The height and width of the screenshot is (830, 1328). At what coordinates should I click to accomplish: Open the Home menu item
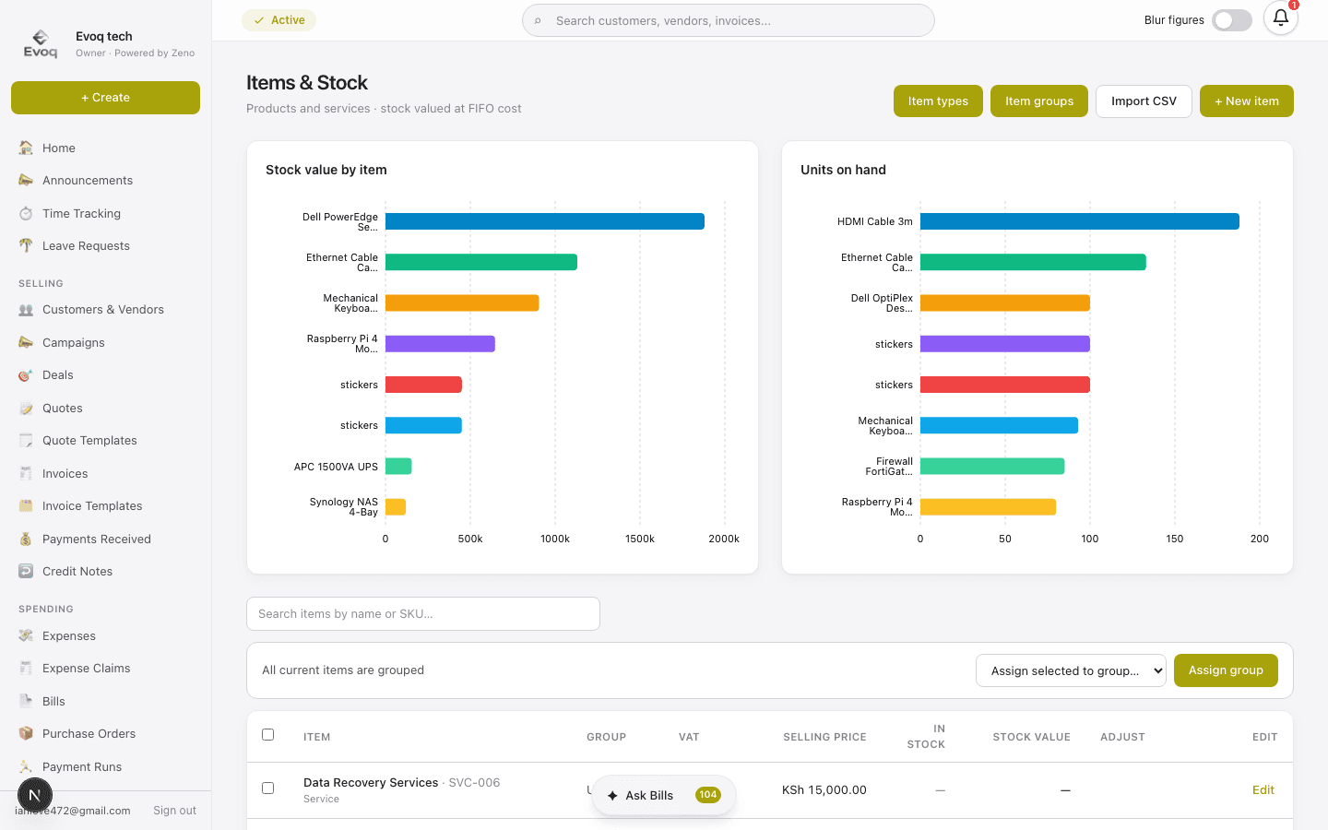click(105, 148)
